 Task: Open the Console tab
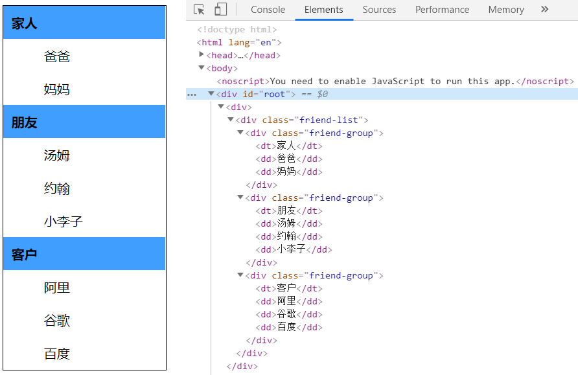[268, 10]
